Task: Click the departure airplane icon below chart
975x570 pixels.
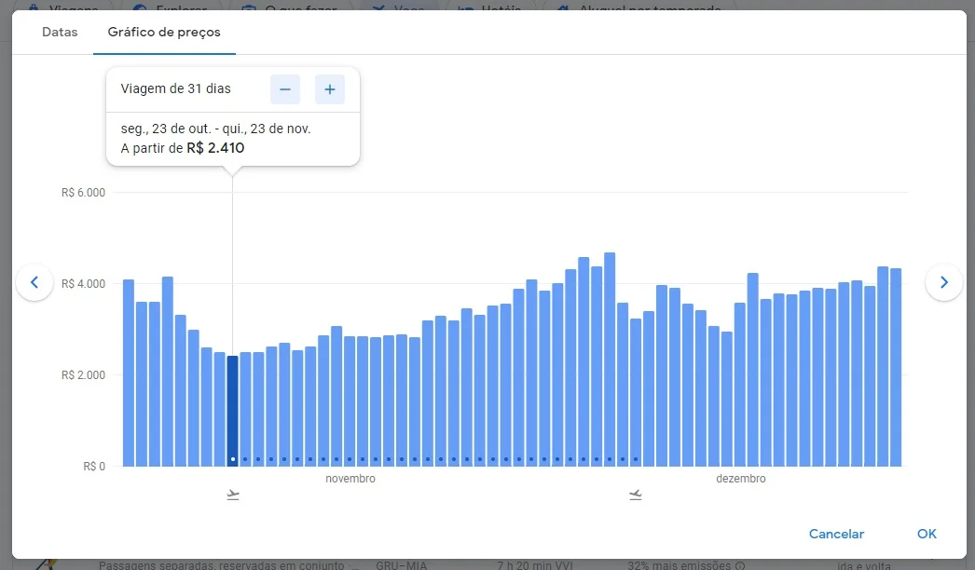Action: [232, 495]
